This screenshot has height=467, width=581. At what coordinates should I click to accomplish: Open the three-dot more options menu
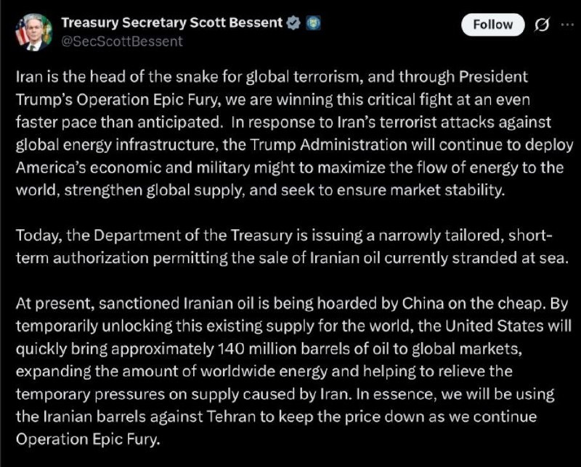coord(567,25)
